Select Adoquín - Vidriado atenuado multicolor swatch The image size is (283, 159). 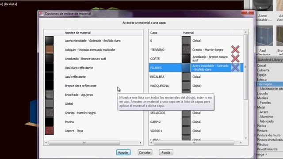pos(49,49)
